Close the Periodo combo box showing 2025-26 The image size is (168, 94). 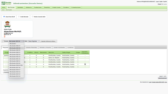click(x=16, y=41)
